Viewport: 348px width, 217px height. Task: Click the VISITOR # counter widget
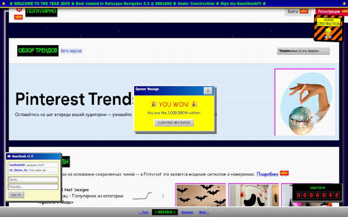(317, 192)
